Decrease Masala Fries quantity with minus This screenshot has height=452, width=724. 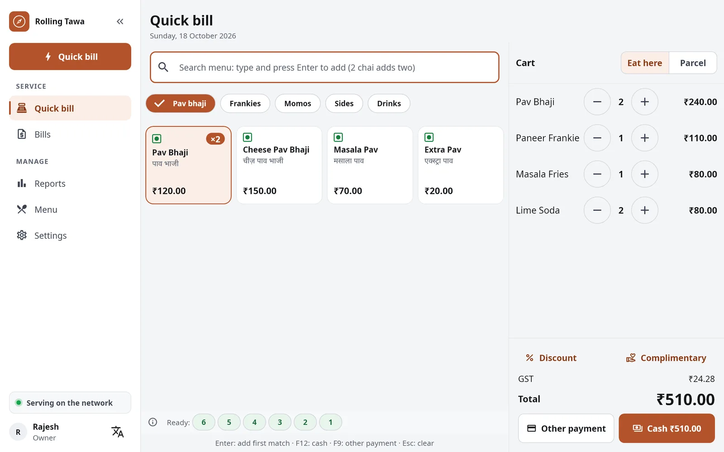597,174
